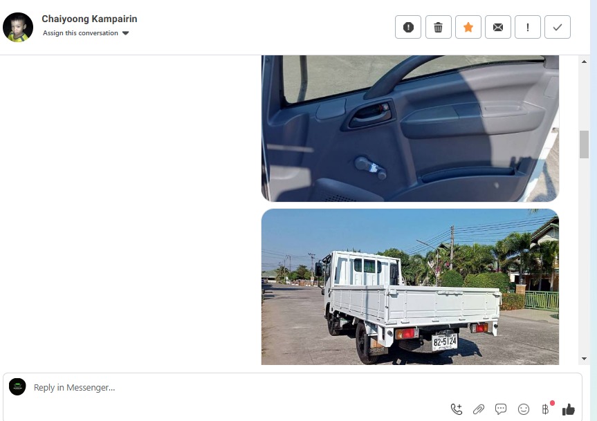
Task: Open the emoji picker smiley icon
Action: click(x=524, y=409)
